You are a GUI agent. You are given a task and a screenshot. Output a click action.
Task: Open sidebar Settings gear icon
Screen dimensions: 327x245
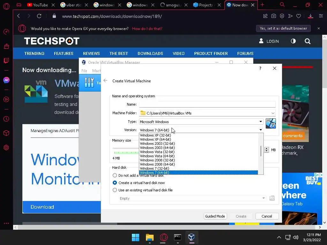click(6, 147)
